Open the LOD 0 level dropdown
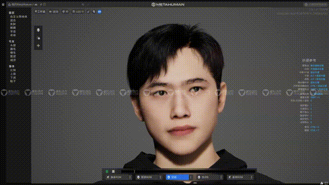 point(78,12)
